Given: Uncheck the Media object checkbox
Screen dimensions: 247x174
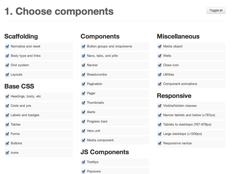Looking at the screenshot, I should [x=160, y=46].
